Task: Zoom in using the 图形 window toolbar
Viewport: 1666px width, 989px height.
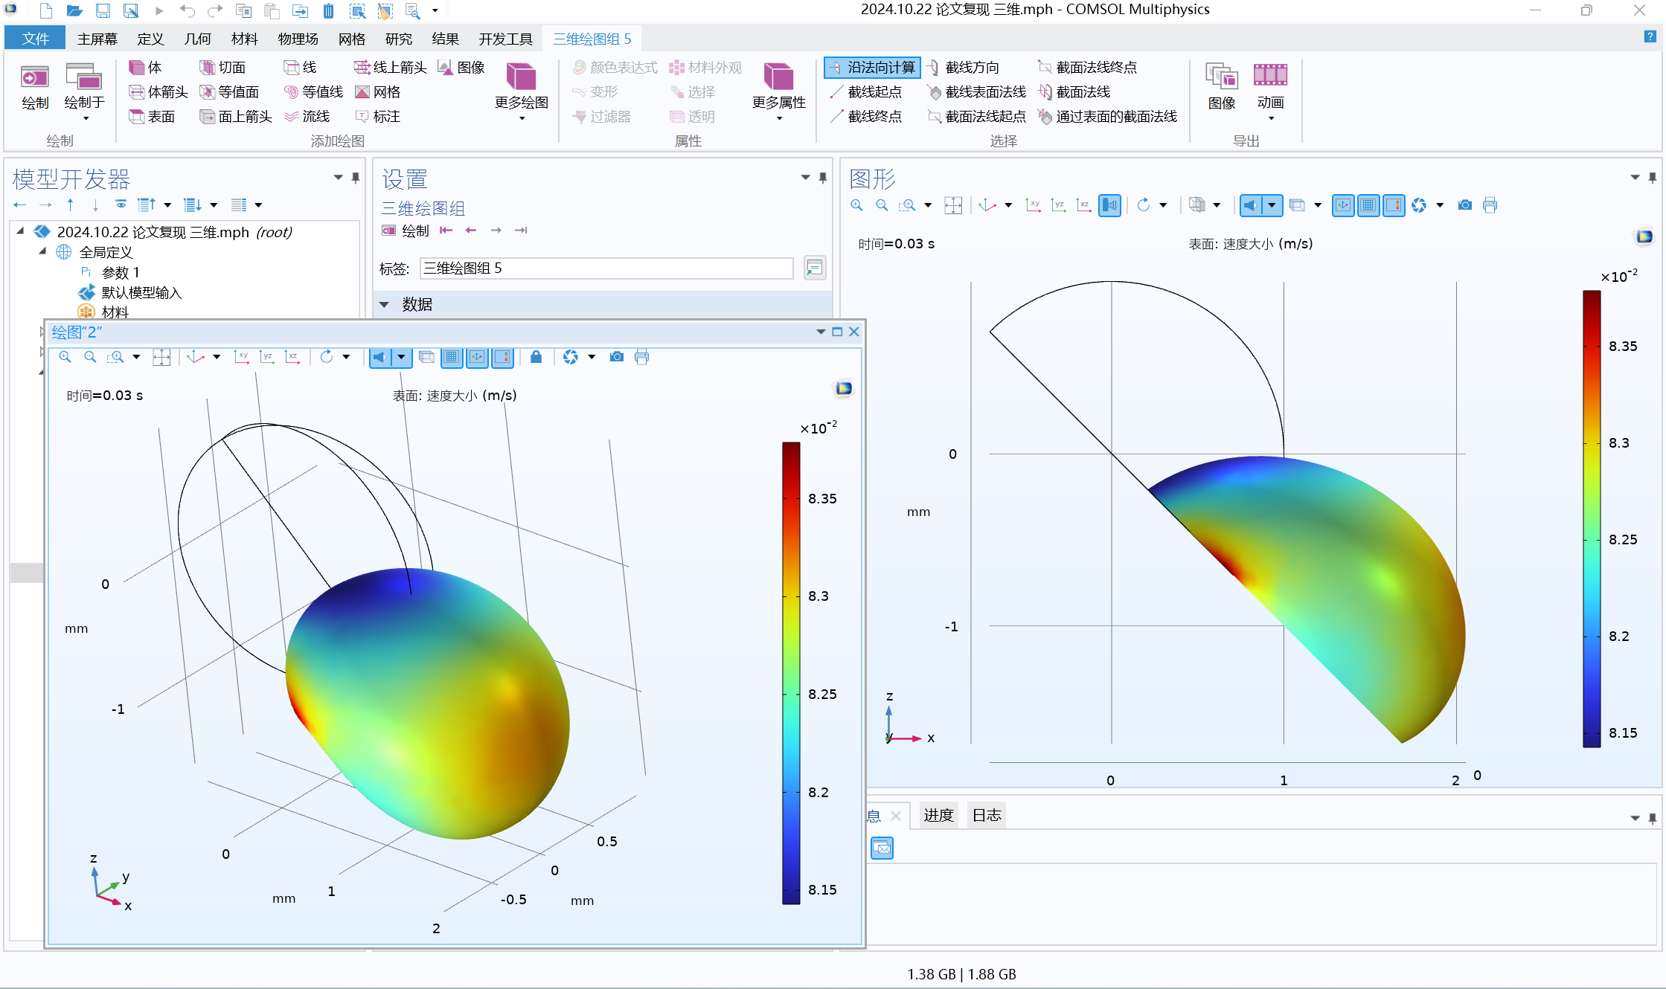Action: point(857,205)
